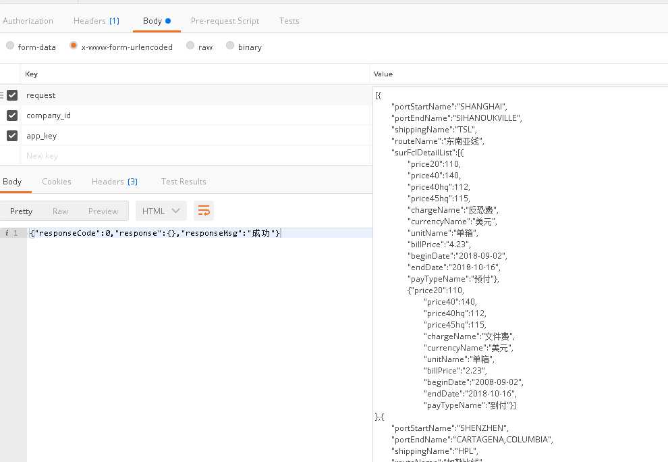The height and width of the screenshot is (462, 668).
Task: Click "beginDate":"2018-09-02" line
Action: [457, 256]
